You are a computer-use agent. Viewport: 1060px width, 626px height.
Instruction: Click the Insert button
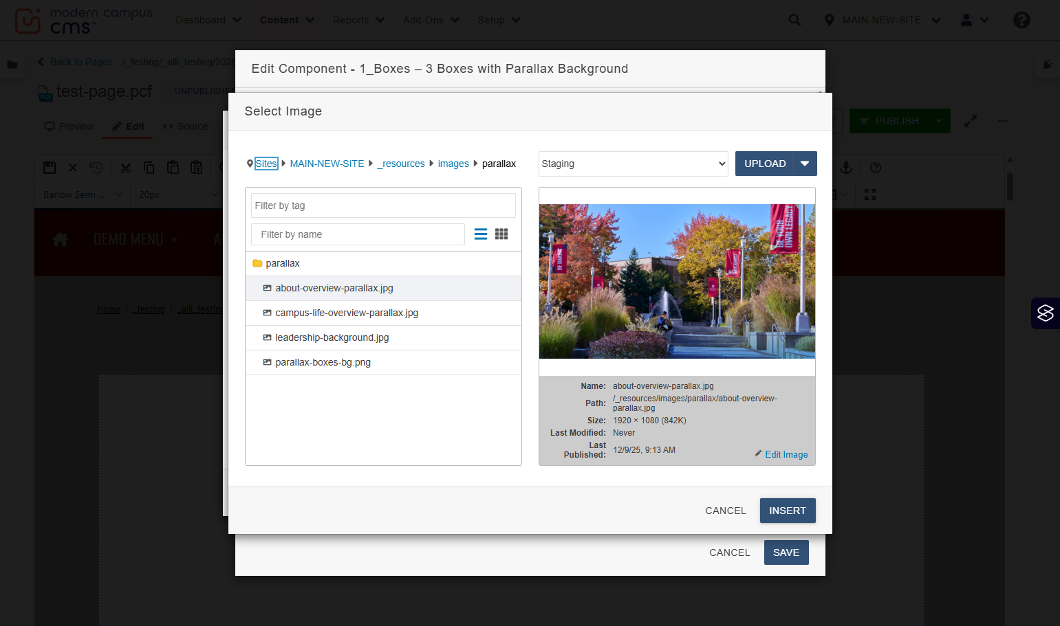pyautogui.click(x=788, y=511)
